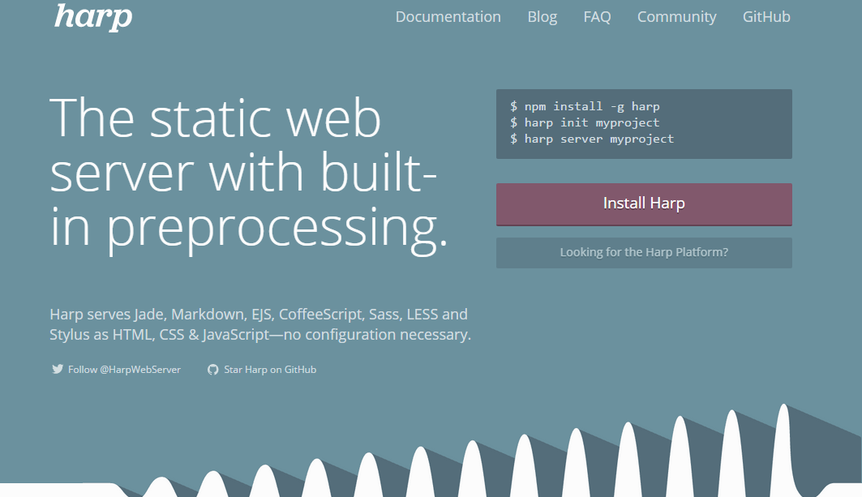Image resolution: width=862 pixels, height=497 pixels.
Task: Click the harp init myproject command
Action: point(585,122)
